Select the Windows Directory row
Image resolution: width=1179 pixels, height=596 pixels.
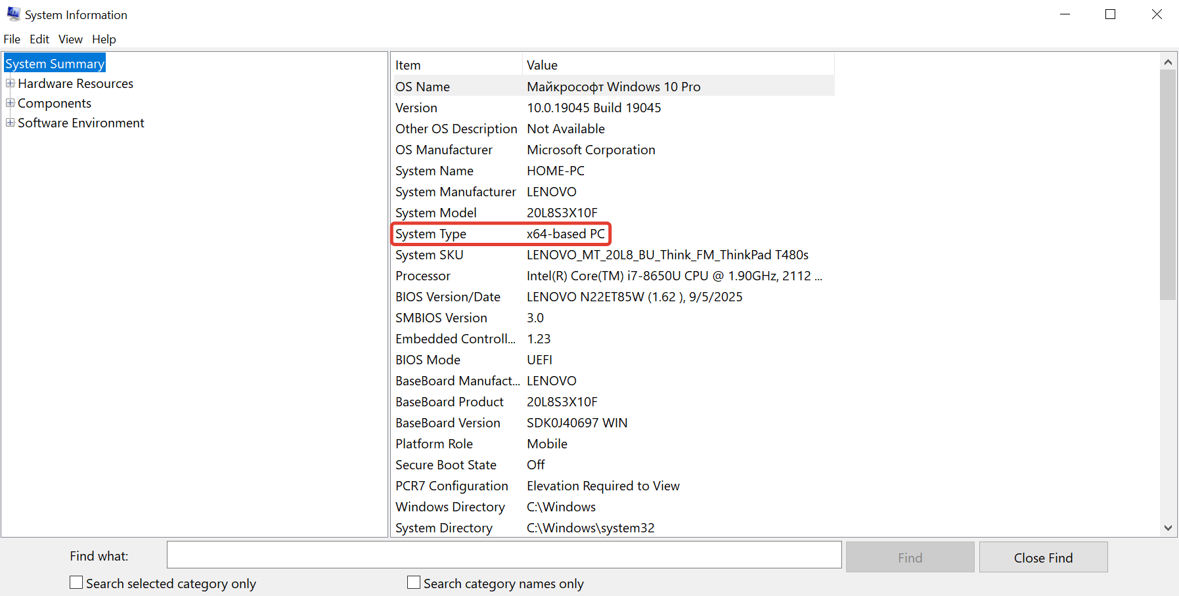[613, 507]
